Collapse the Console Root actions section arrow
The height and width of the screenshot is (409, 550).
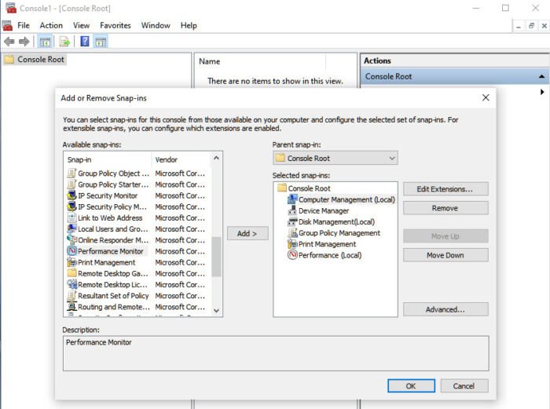(x=541, y=77)
